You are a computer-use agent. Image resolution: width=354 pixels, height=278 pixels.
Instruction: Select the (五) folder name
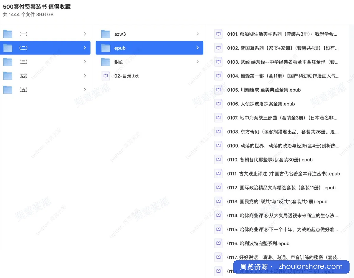(x=23, y=90)
